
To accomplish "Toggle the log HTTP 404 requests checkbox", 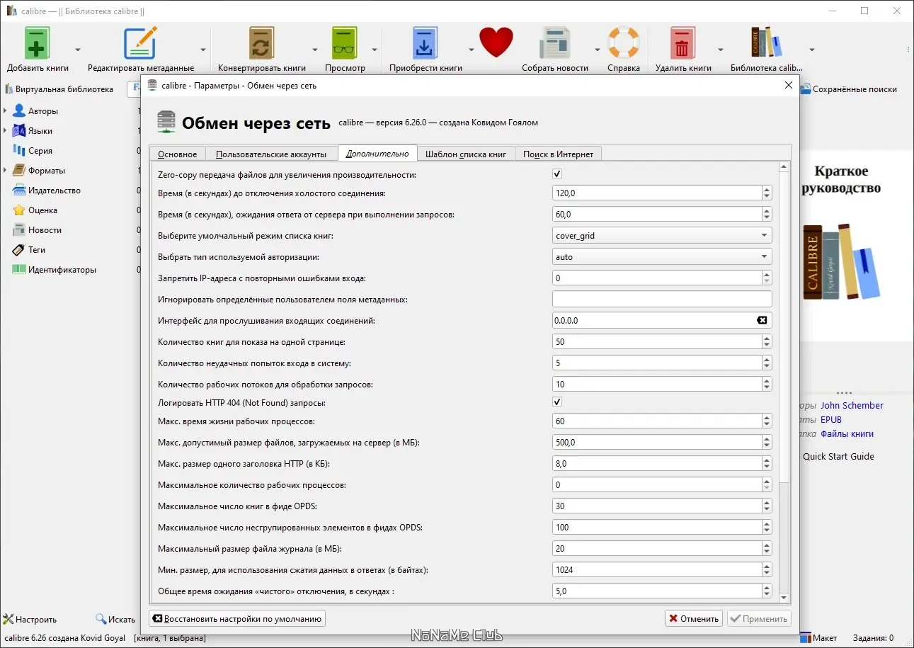I will pyautogui.click(x=557, y=402).
